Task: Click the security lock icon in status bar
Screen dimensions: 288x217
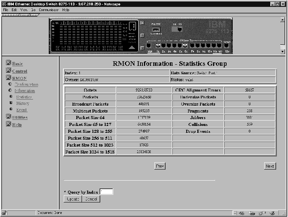Action: [x=4, y=213]
